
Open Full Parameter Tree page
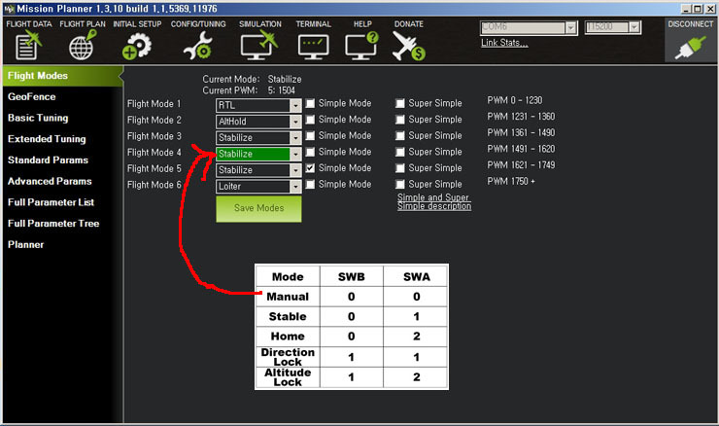click(53, 224)
